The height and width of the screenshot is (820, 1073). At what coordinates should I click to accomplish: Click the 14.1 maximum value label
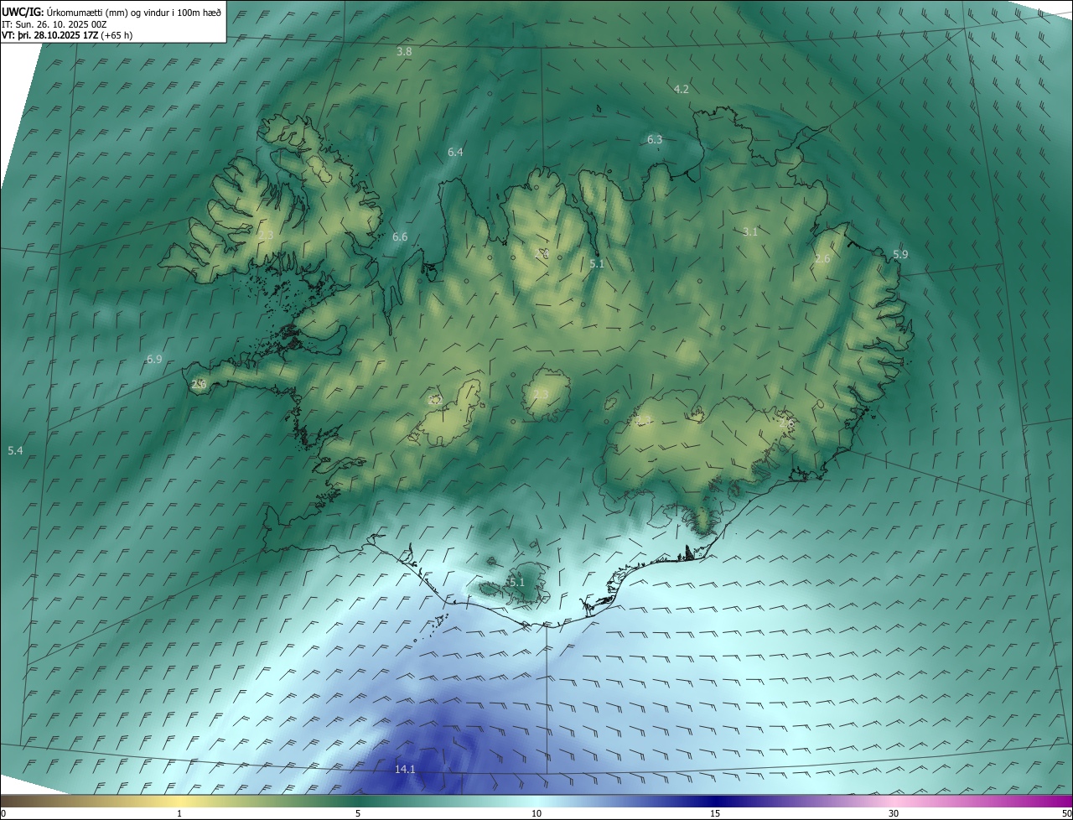pos(405,769)
